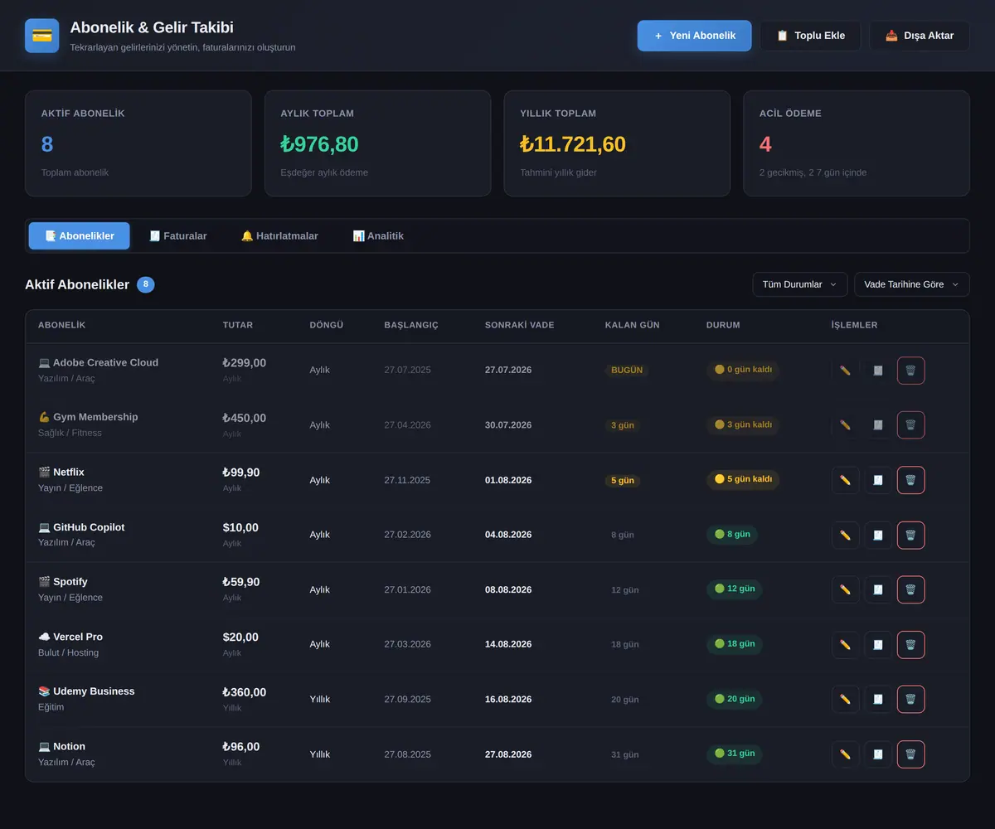Select the Aktif Abonelik summary card
The image size is (995, 829).
point(138,143)
